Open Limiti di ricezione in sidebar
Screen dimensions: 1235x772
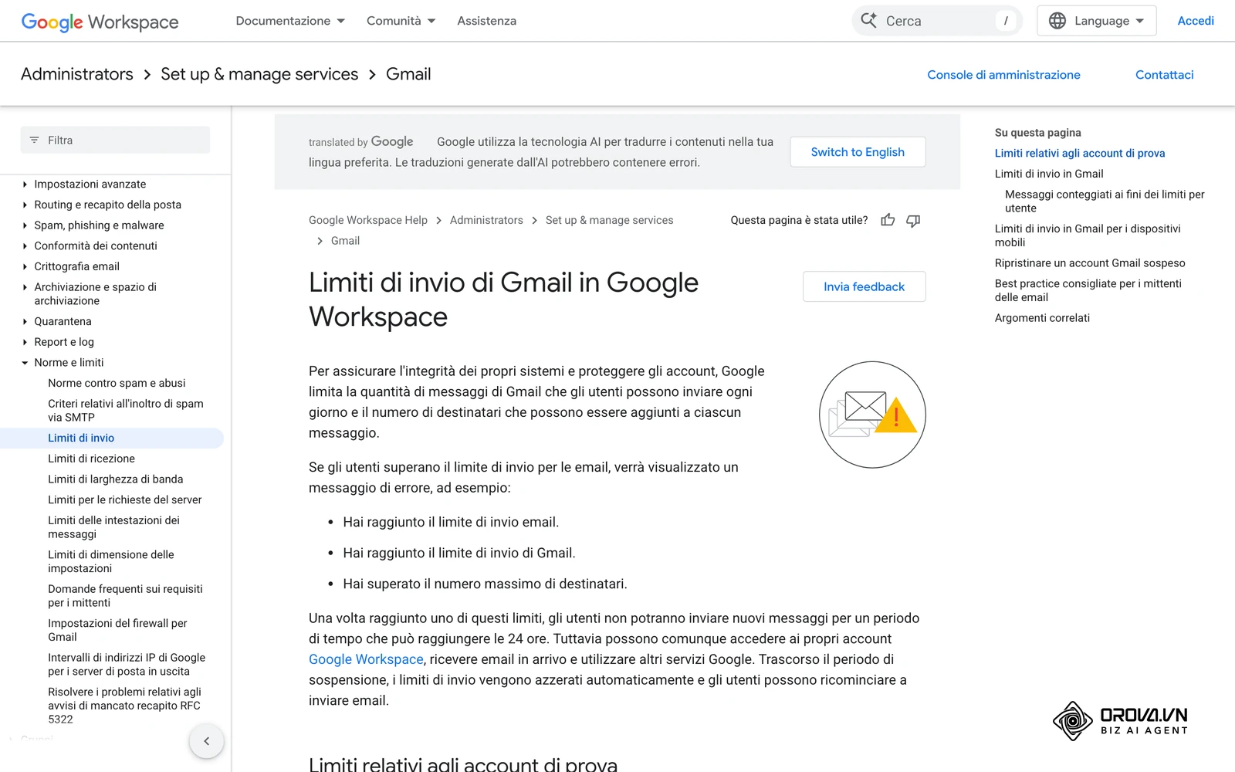pyautogui.click(x=91, y=459)
